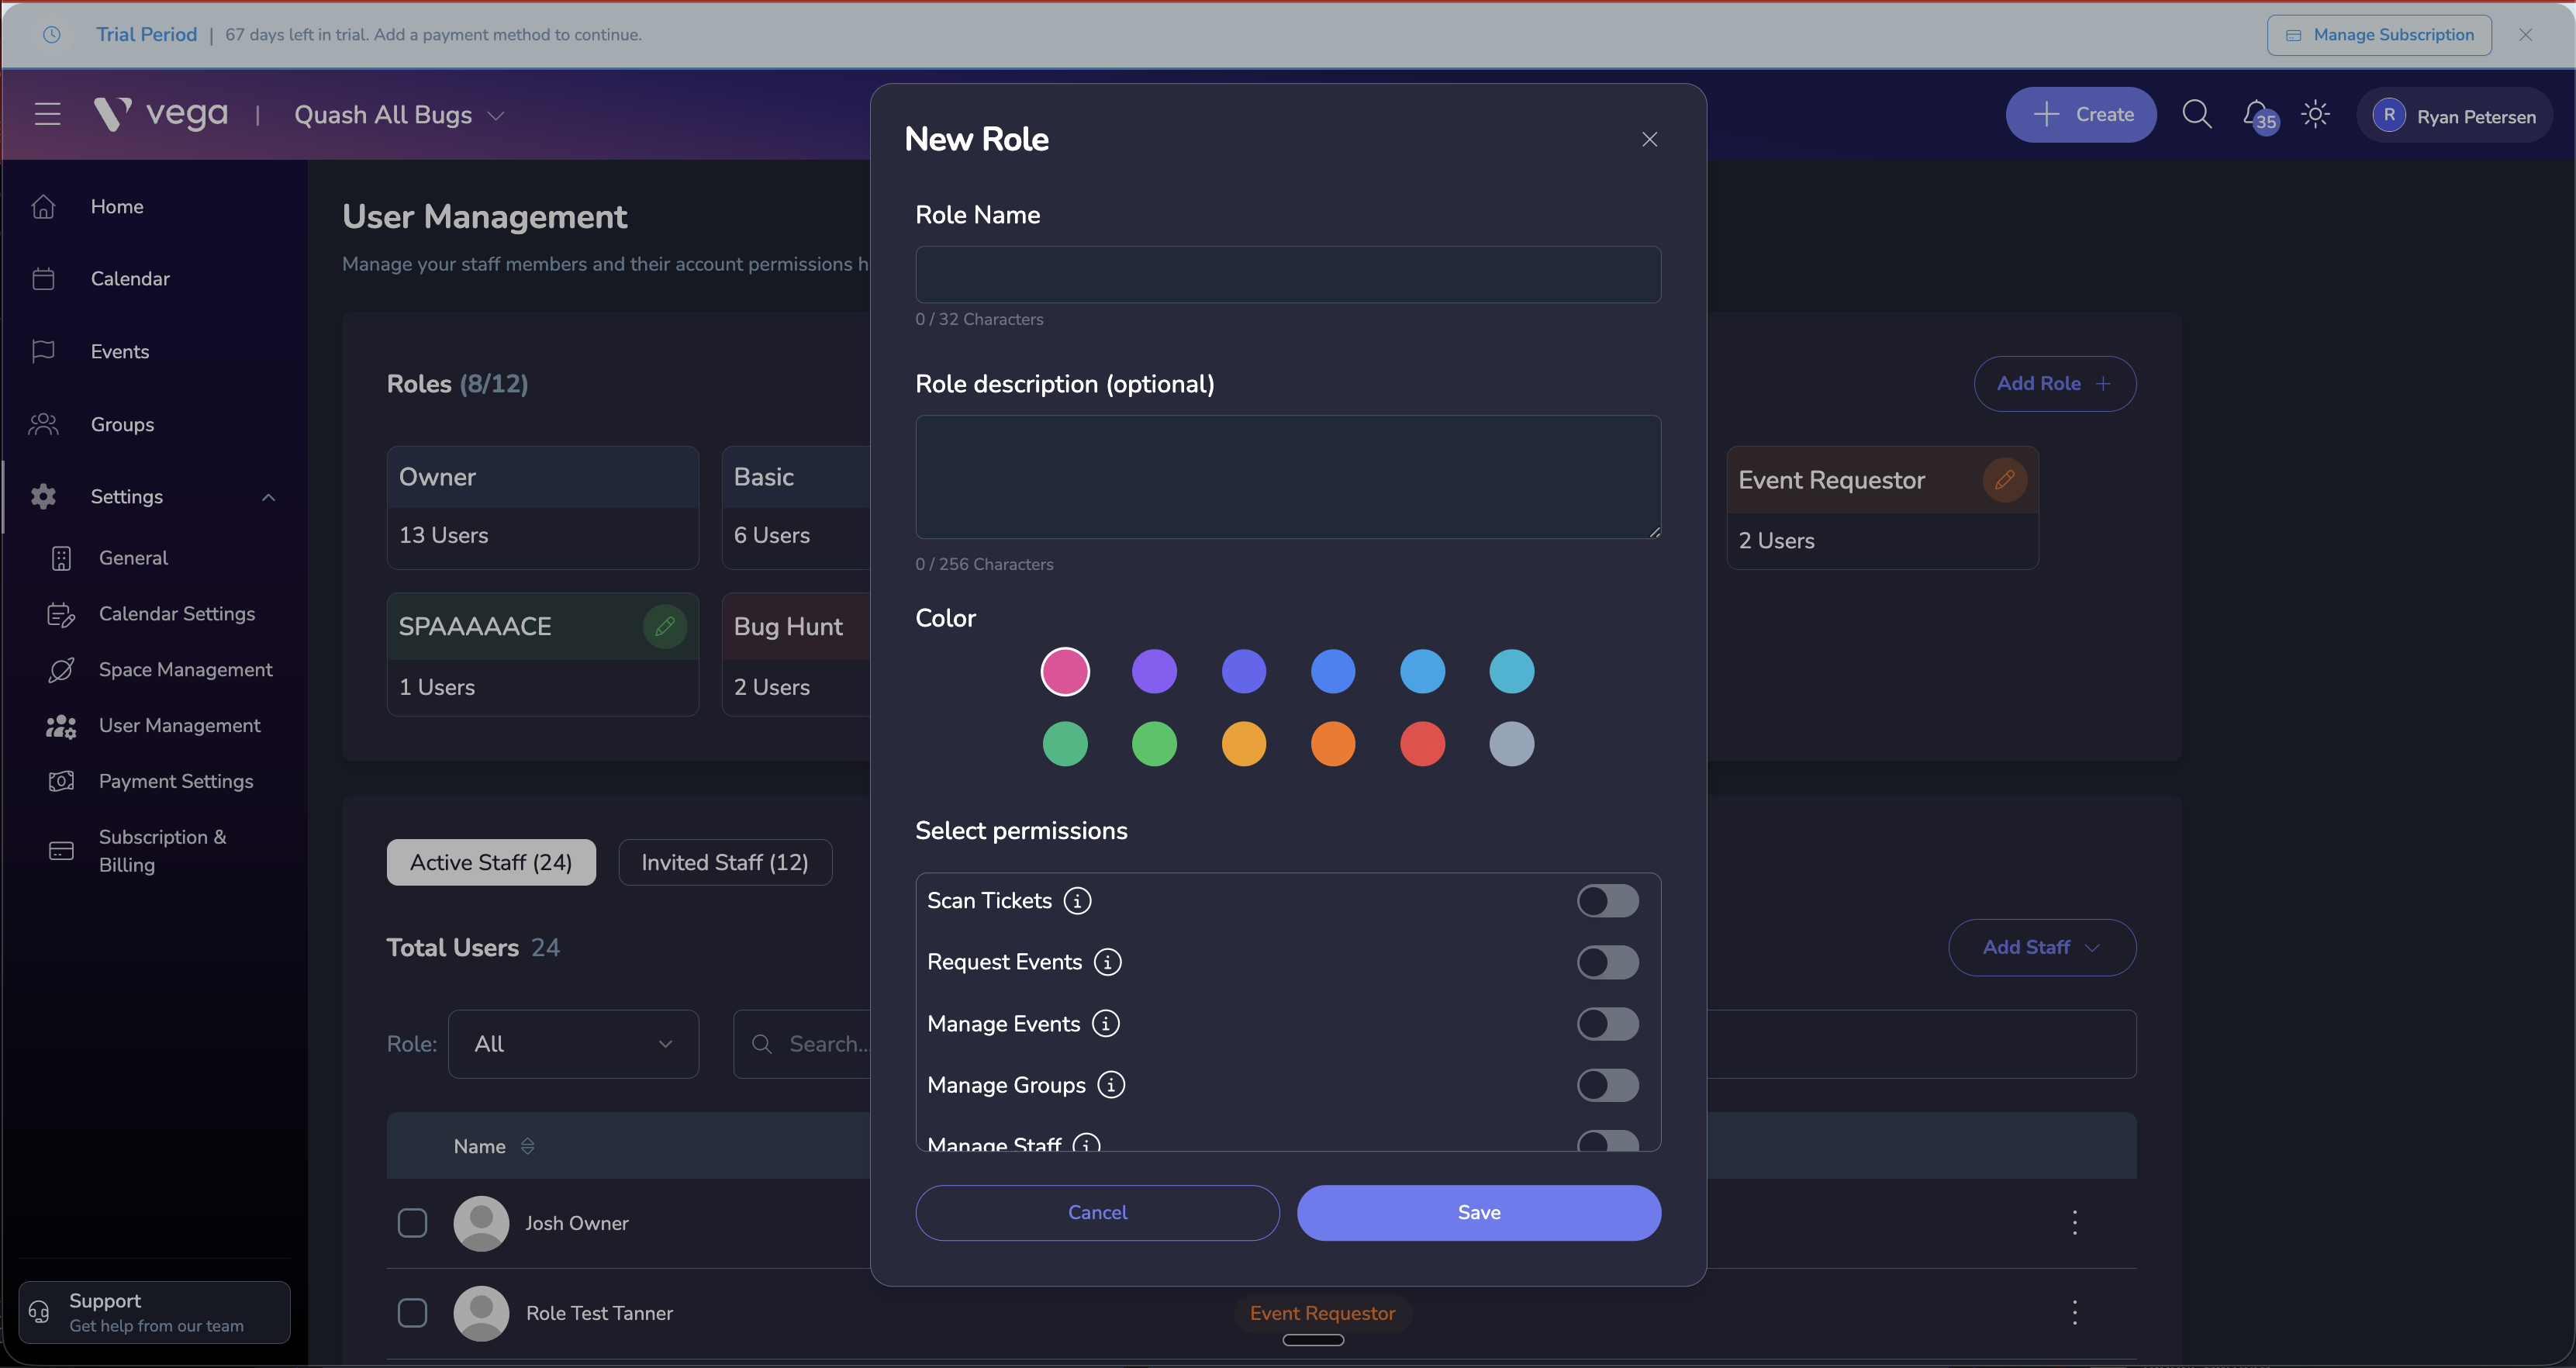The image size is (2576, 1368).
Task: Select the Active Staff tab
Action: (490, 861)
